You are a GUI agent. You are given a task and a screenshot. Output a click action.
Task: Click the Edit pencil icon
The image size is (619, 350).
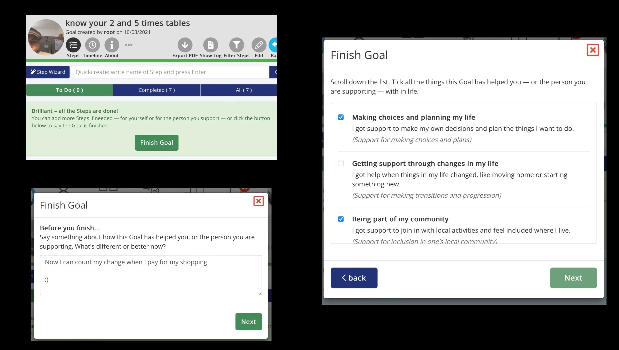coord(259,45)
